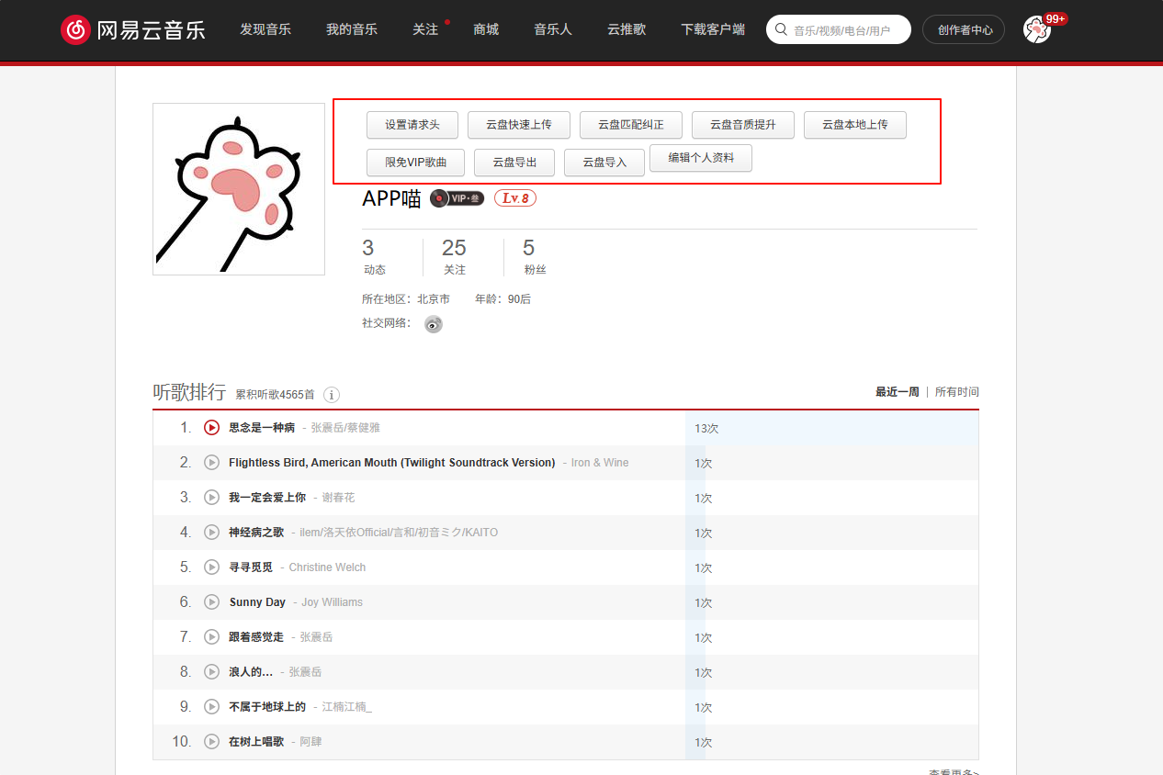Click the 编辑个人资料 button
The width and height of the screenshot is (1163, 775).
701,158
